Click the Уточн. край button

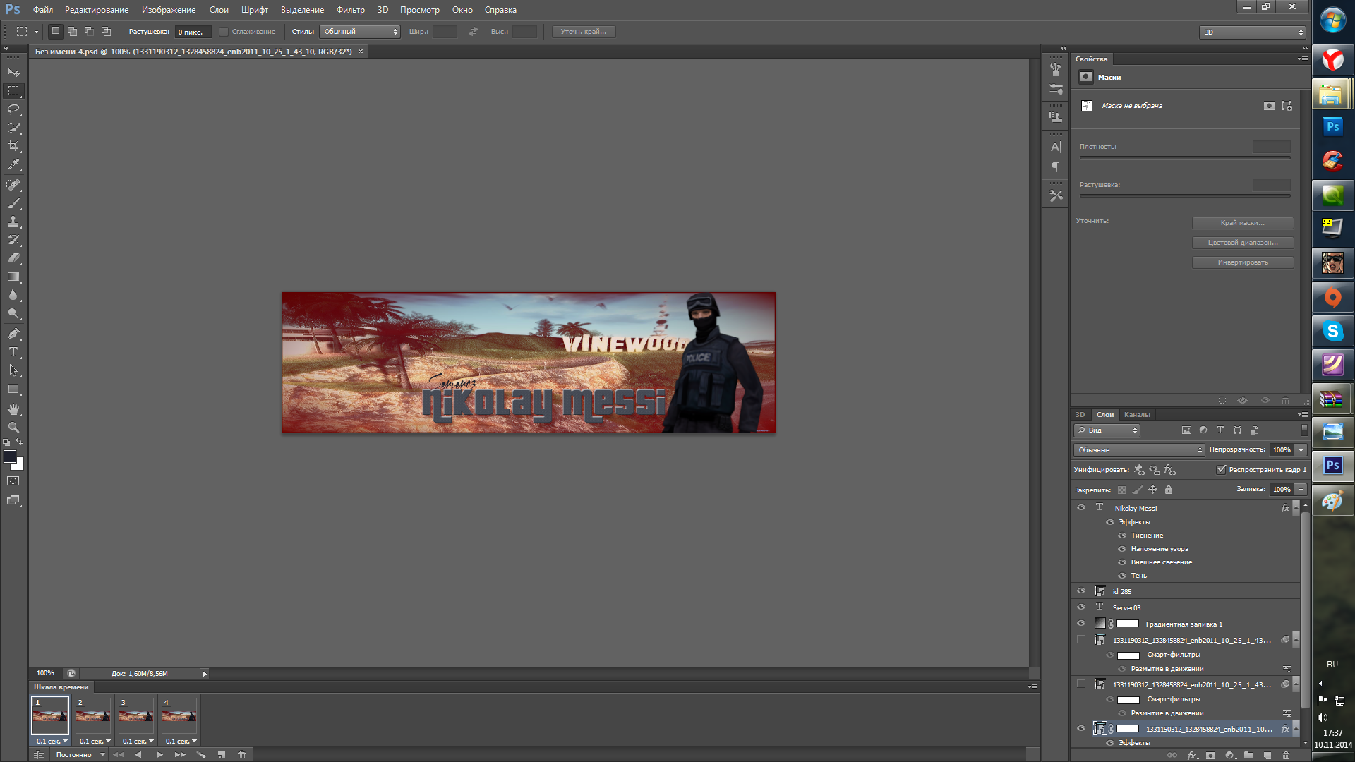point(583,32)
